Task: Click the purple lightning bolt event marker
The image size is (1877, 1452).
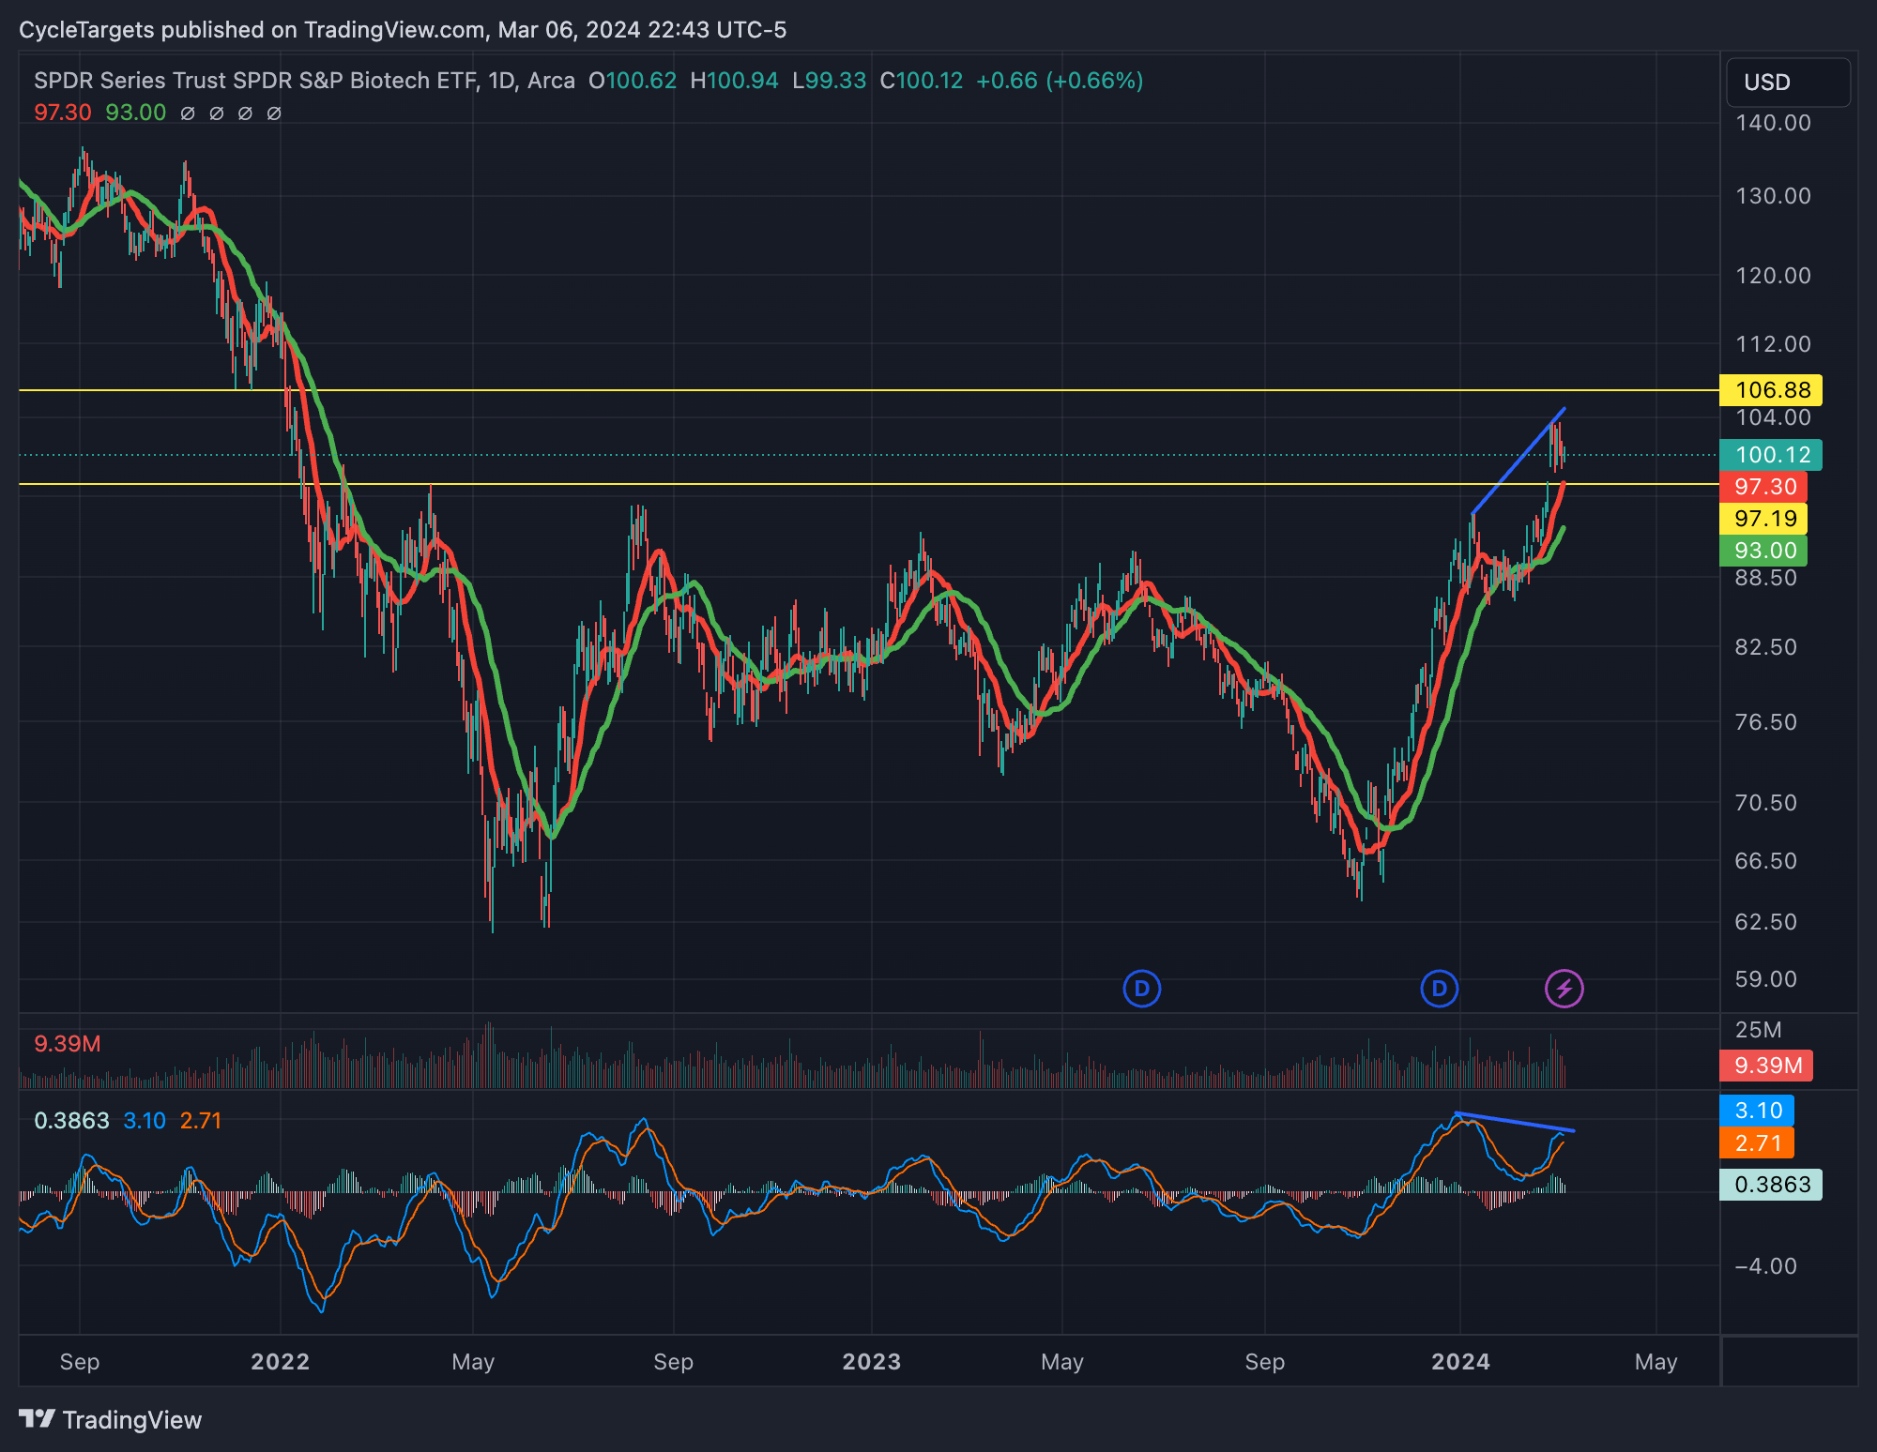Action: click(1564, 989)
